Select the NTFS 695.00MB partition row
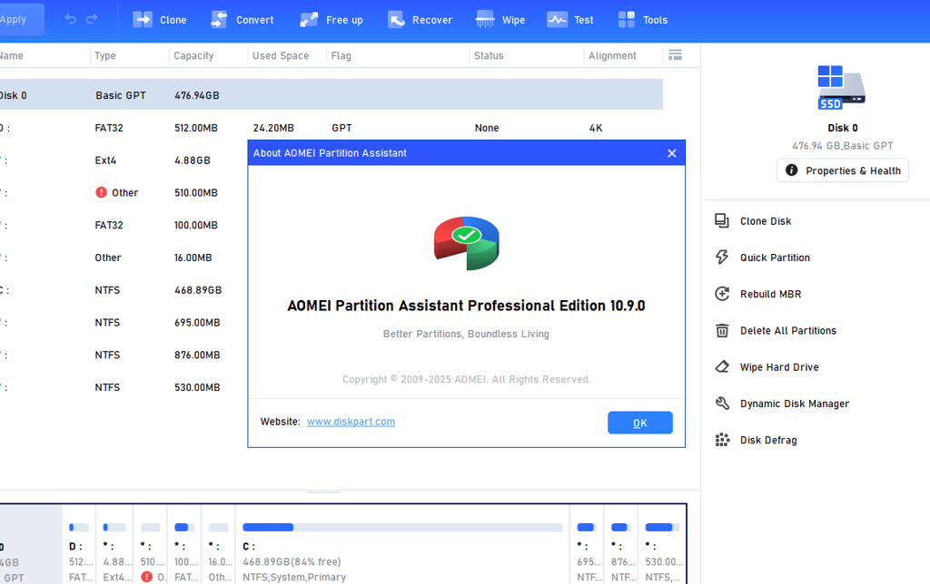 coord(124,323)
